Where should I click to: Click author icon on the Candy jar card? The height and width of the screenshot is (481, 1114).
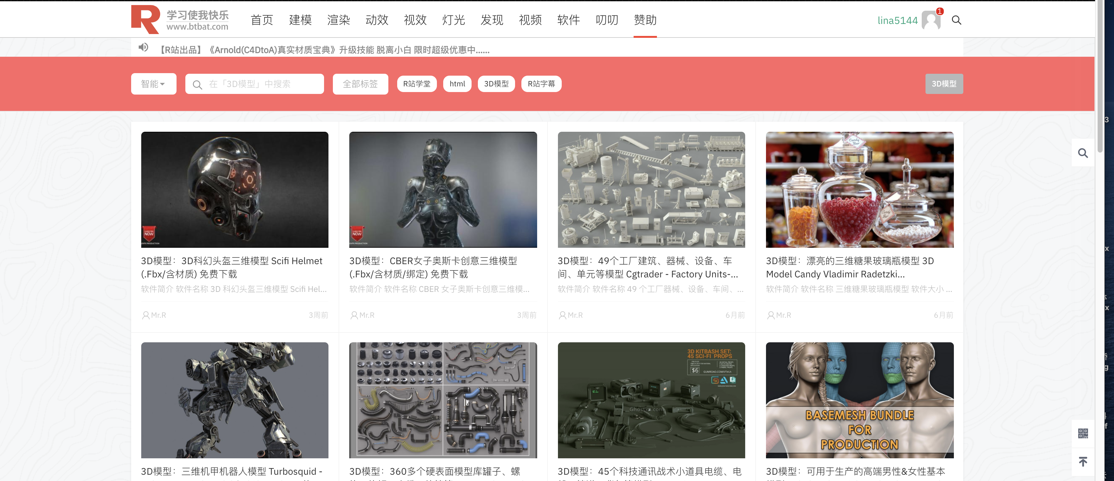(771, 315)
